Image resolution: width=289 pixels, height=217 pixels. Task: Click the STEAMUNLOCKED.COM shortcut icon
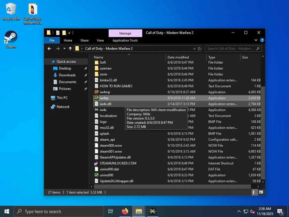[97, 163]
